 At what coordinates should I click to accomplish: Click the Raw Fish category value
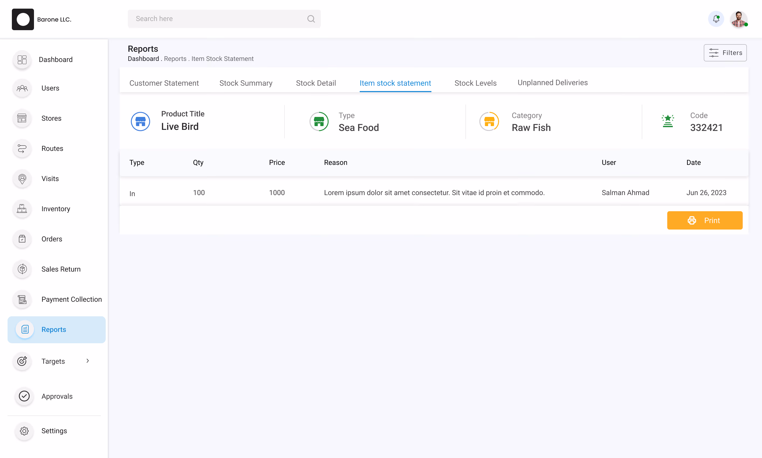click(531, 127)
